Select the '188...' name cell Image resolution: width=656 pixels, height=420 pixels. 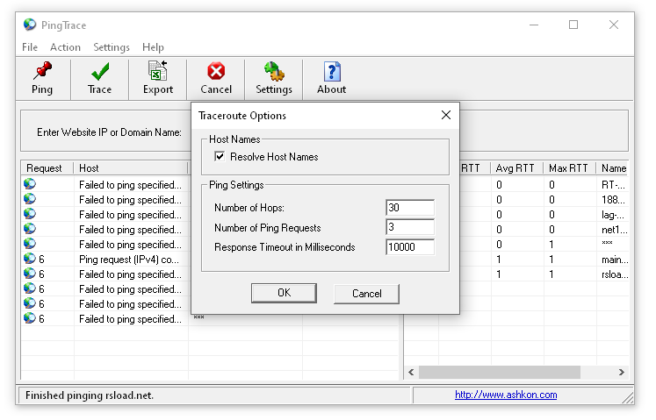613,200
